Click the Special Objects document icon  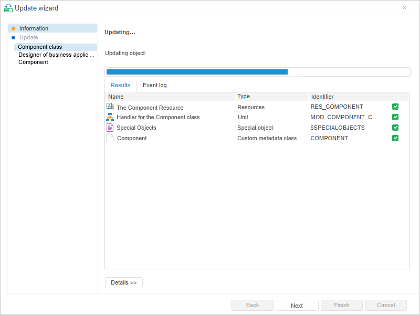click(110, 128)
